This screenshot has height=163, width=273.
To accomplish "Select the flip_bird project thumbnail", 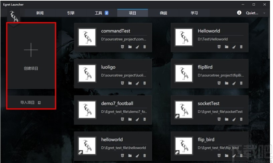I will (x=184, y=146).
